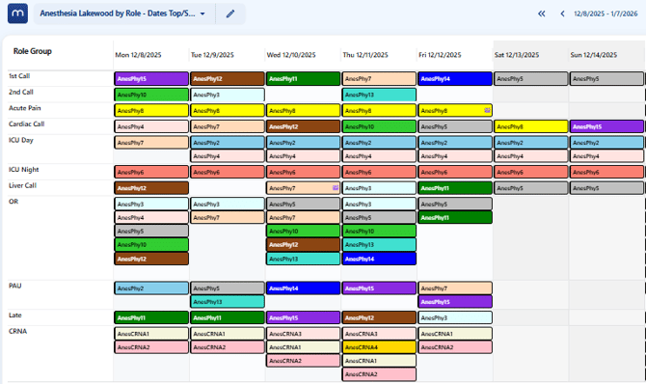Click the OR row label

tap(13, 202)
